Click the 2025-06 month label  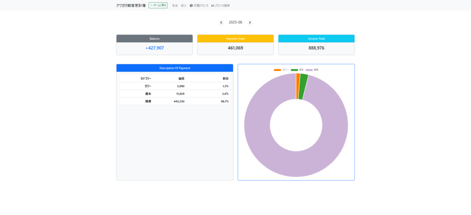235,23
